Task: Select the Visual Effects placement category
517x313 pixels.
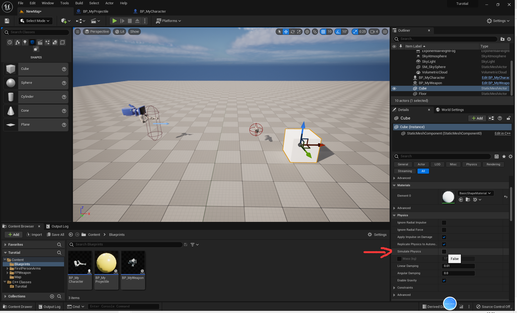Action: coord(47,42)
